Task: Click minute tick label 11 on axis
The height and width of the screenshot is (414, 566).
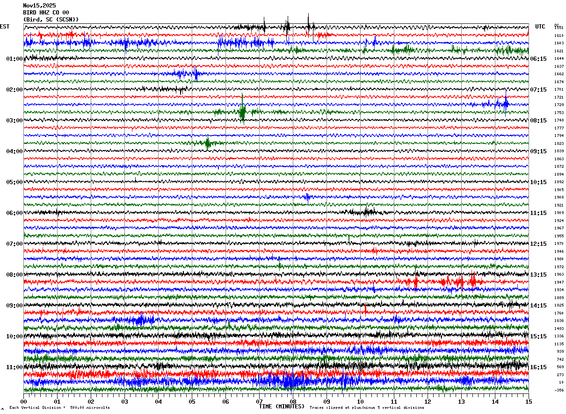Action: point(394,401)
